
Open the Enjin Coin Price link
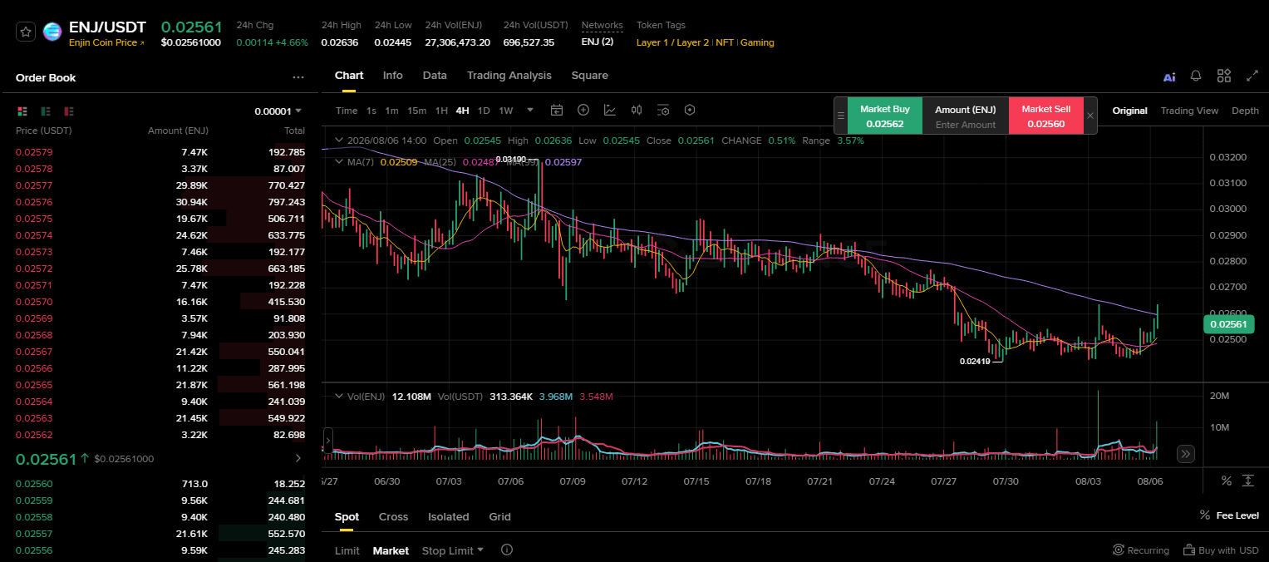click(x=106, y=42)
